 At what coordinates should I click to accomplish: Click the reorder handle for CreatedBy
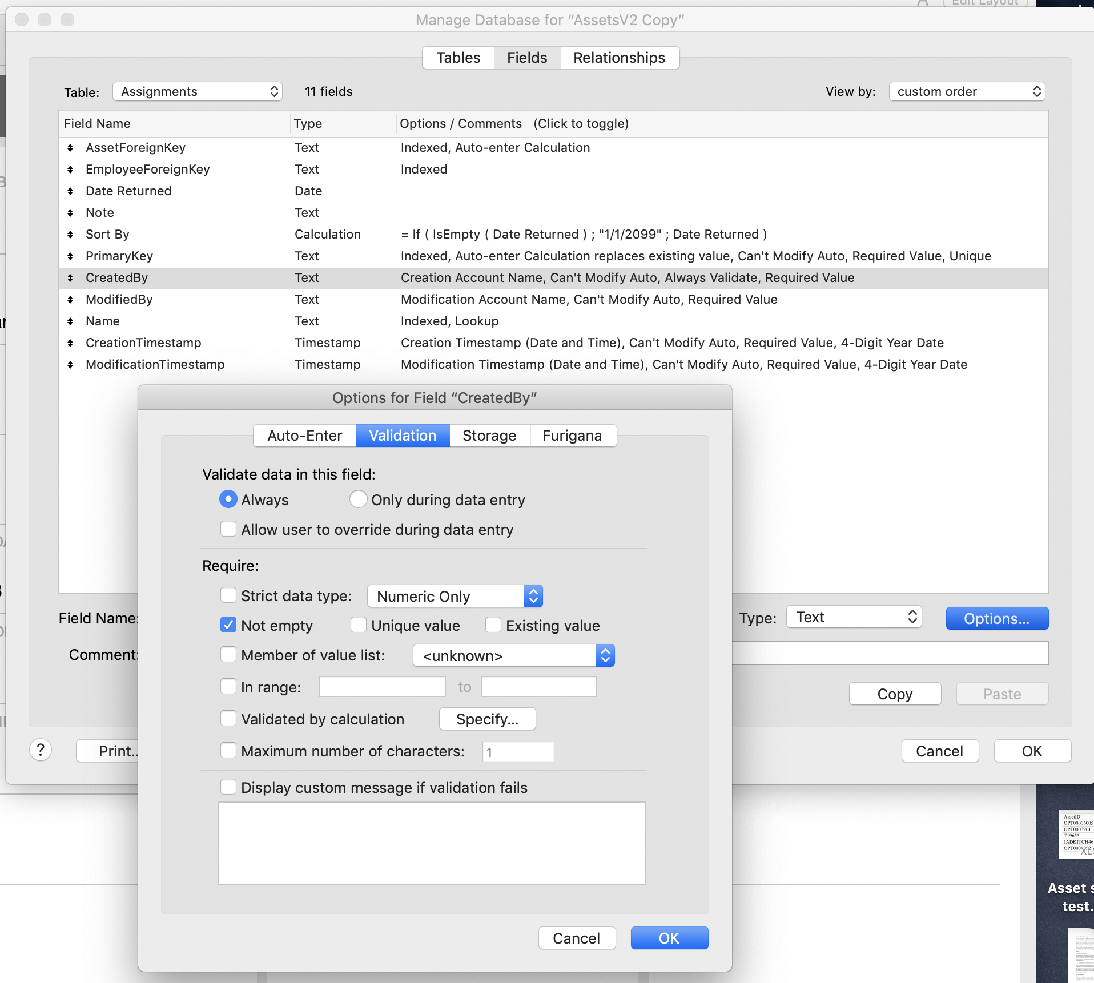click(70, 278)
